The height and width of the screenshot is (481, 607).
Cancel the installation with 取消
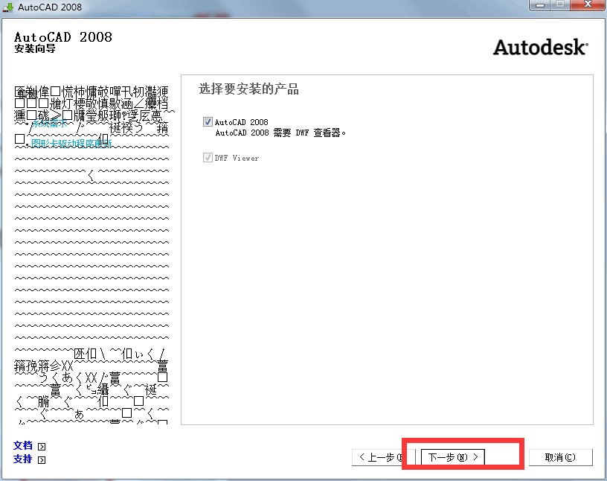(559, 457)
